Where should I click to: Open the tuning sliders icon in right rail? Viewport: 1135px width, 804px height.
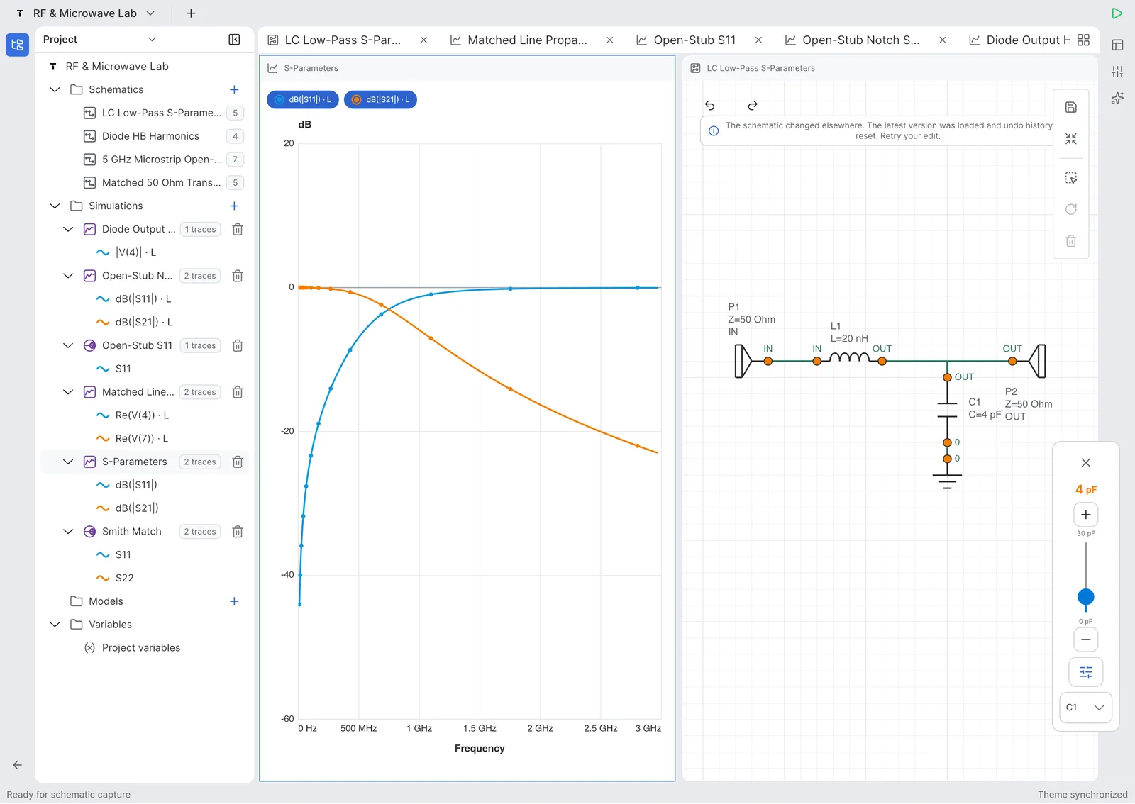point(1117,72)
